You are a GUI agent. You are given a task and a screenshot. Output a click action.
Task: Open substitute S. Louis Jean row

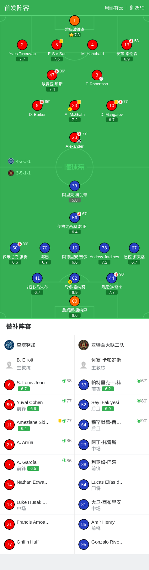[37, 385]
